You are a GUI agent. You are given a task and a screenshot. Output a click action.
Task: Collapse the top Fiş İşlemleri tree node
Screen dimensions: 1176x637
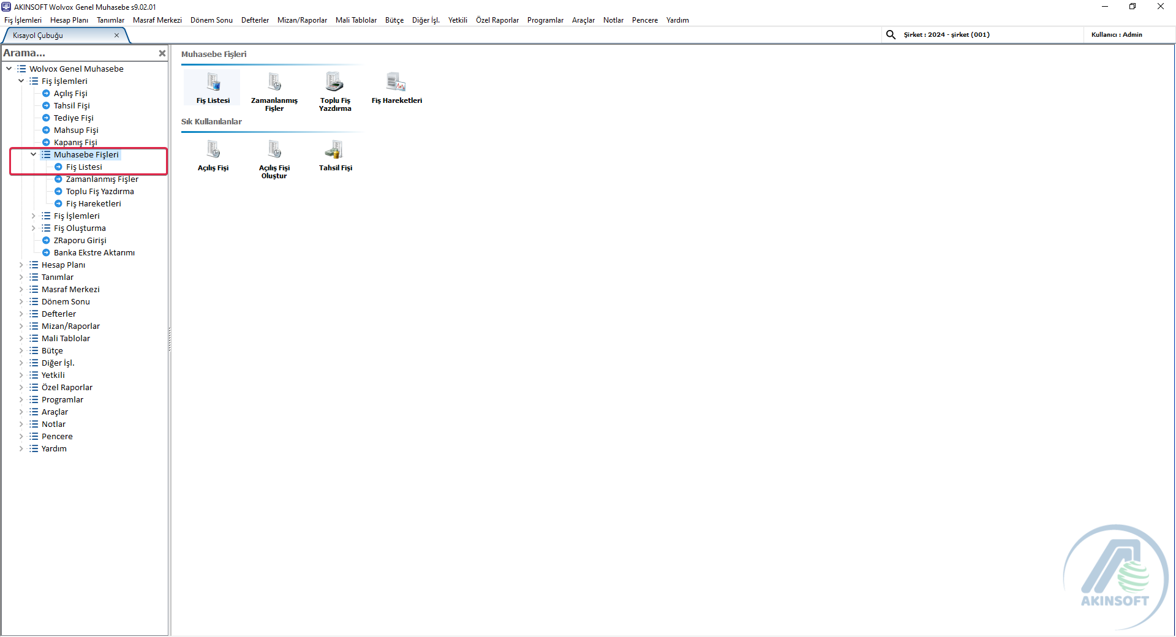21,81
